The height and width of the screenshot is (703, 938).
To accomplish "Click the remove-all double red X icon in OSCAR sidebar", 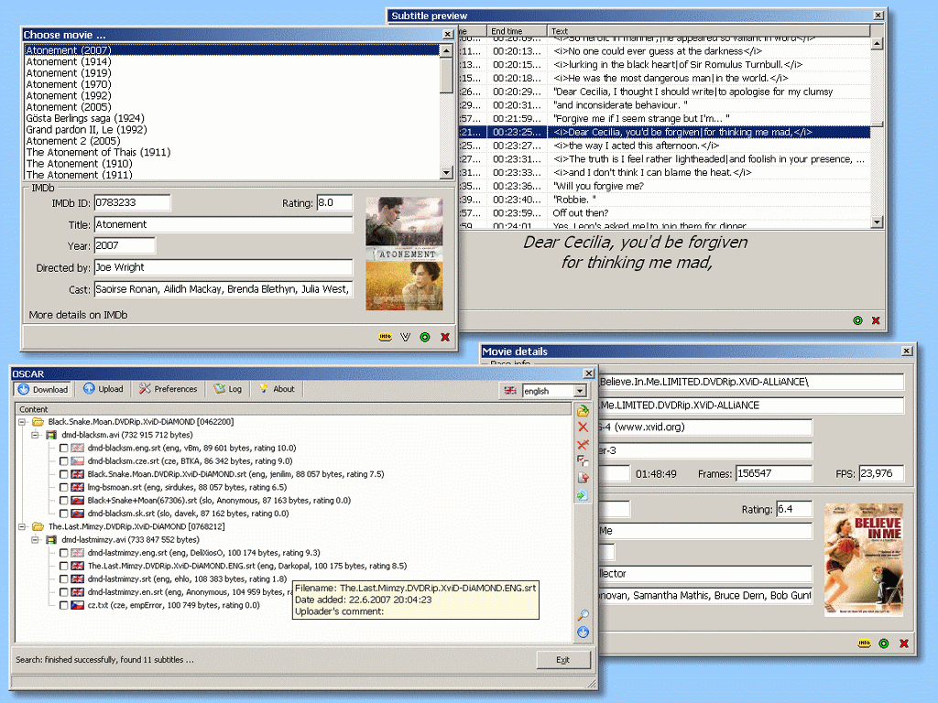I will click(583, 444).
